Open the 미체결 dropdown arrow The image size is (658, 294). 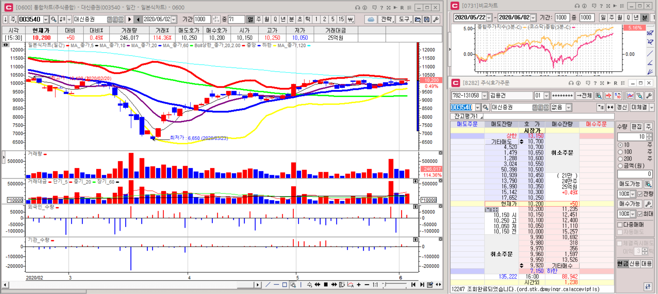(x=651, y=107)
